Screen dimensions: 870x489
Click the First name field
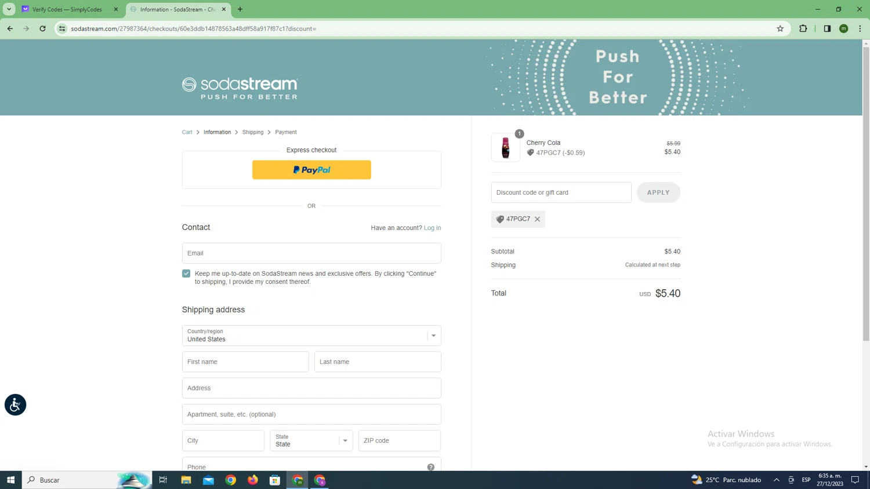click(x=245, y=362)
